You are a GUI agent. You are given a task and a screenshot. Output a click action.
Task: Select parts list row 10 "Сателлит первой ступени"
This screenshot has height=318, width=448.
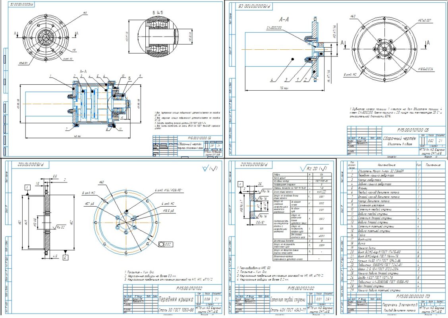(x=396, y=209)
